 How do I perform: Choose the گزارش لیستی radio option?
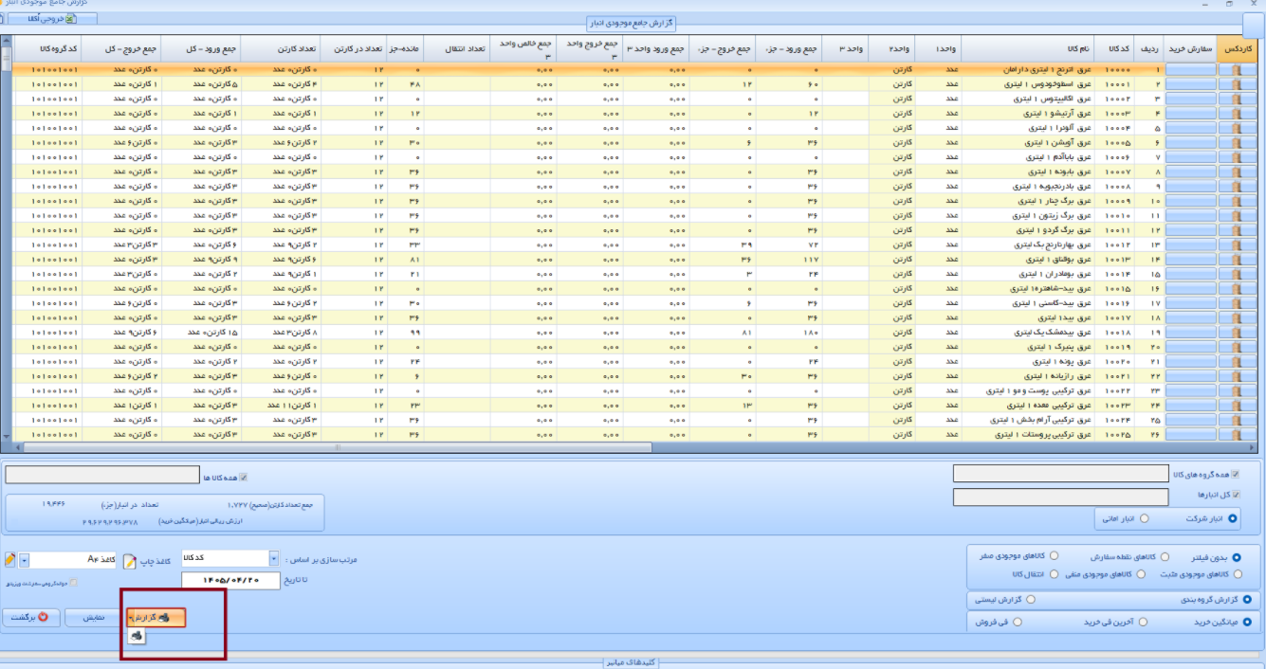click(1032, 600)
